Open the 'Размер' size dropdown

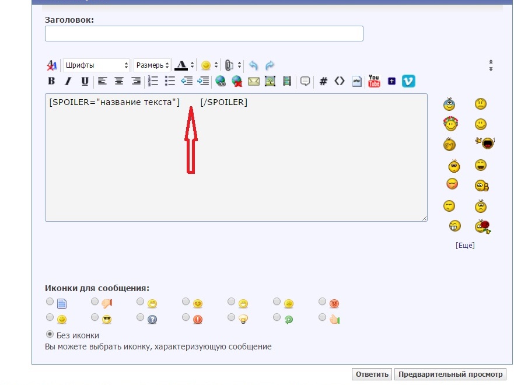pyautogui.click(x=152, y=65)
